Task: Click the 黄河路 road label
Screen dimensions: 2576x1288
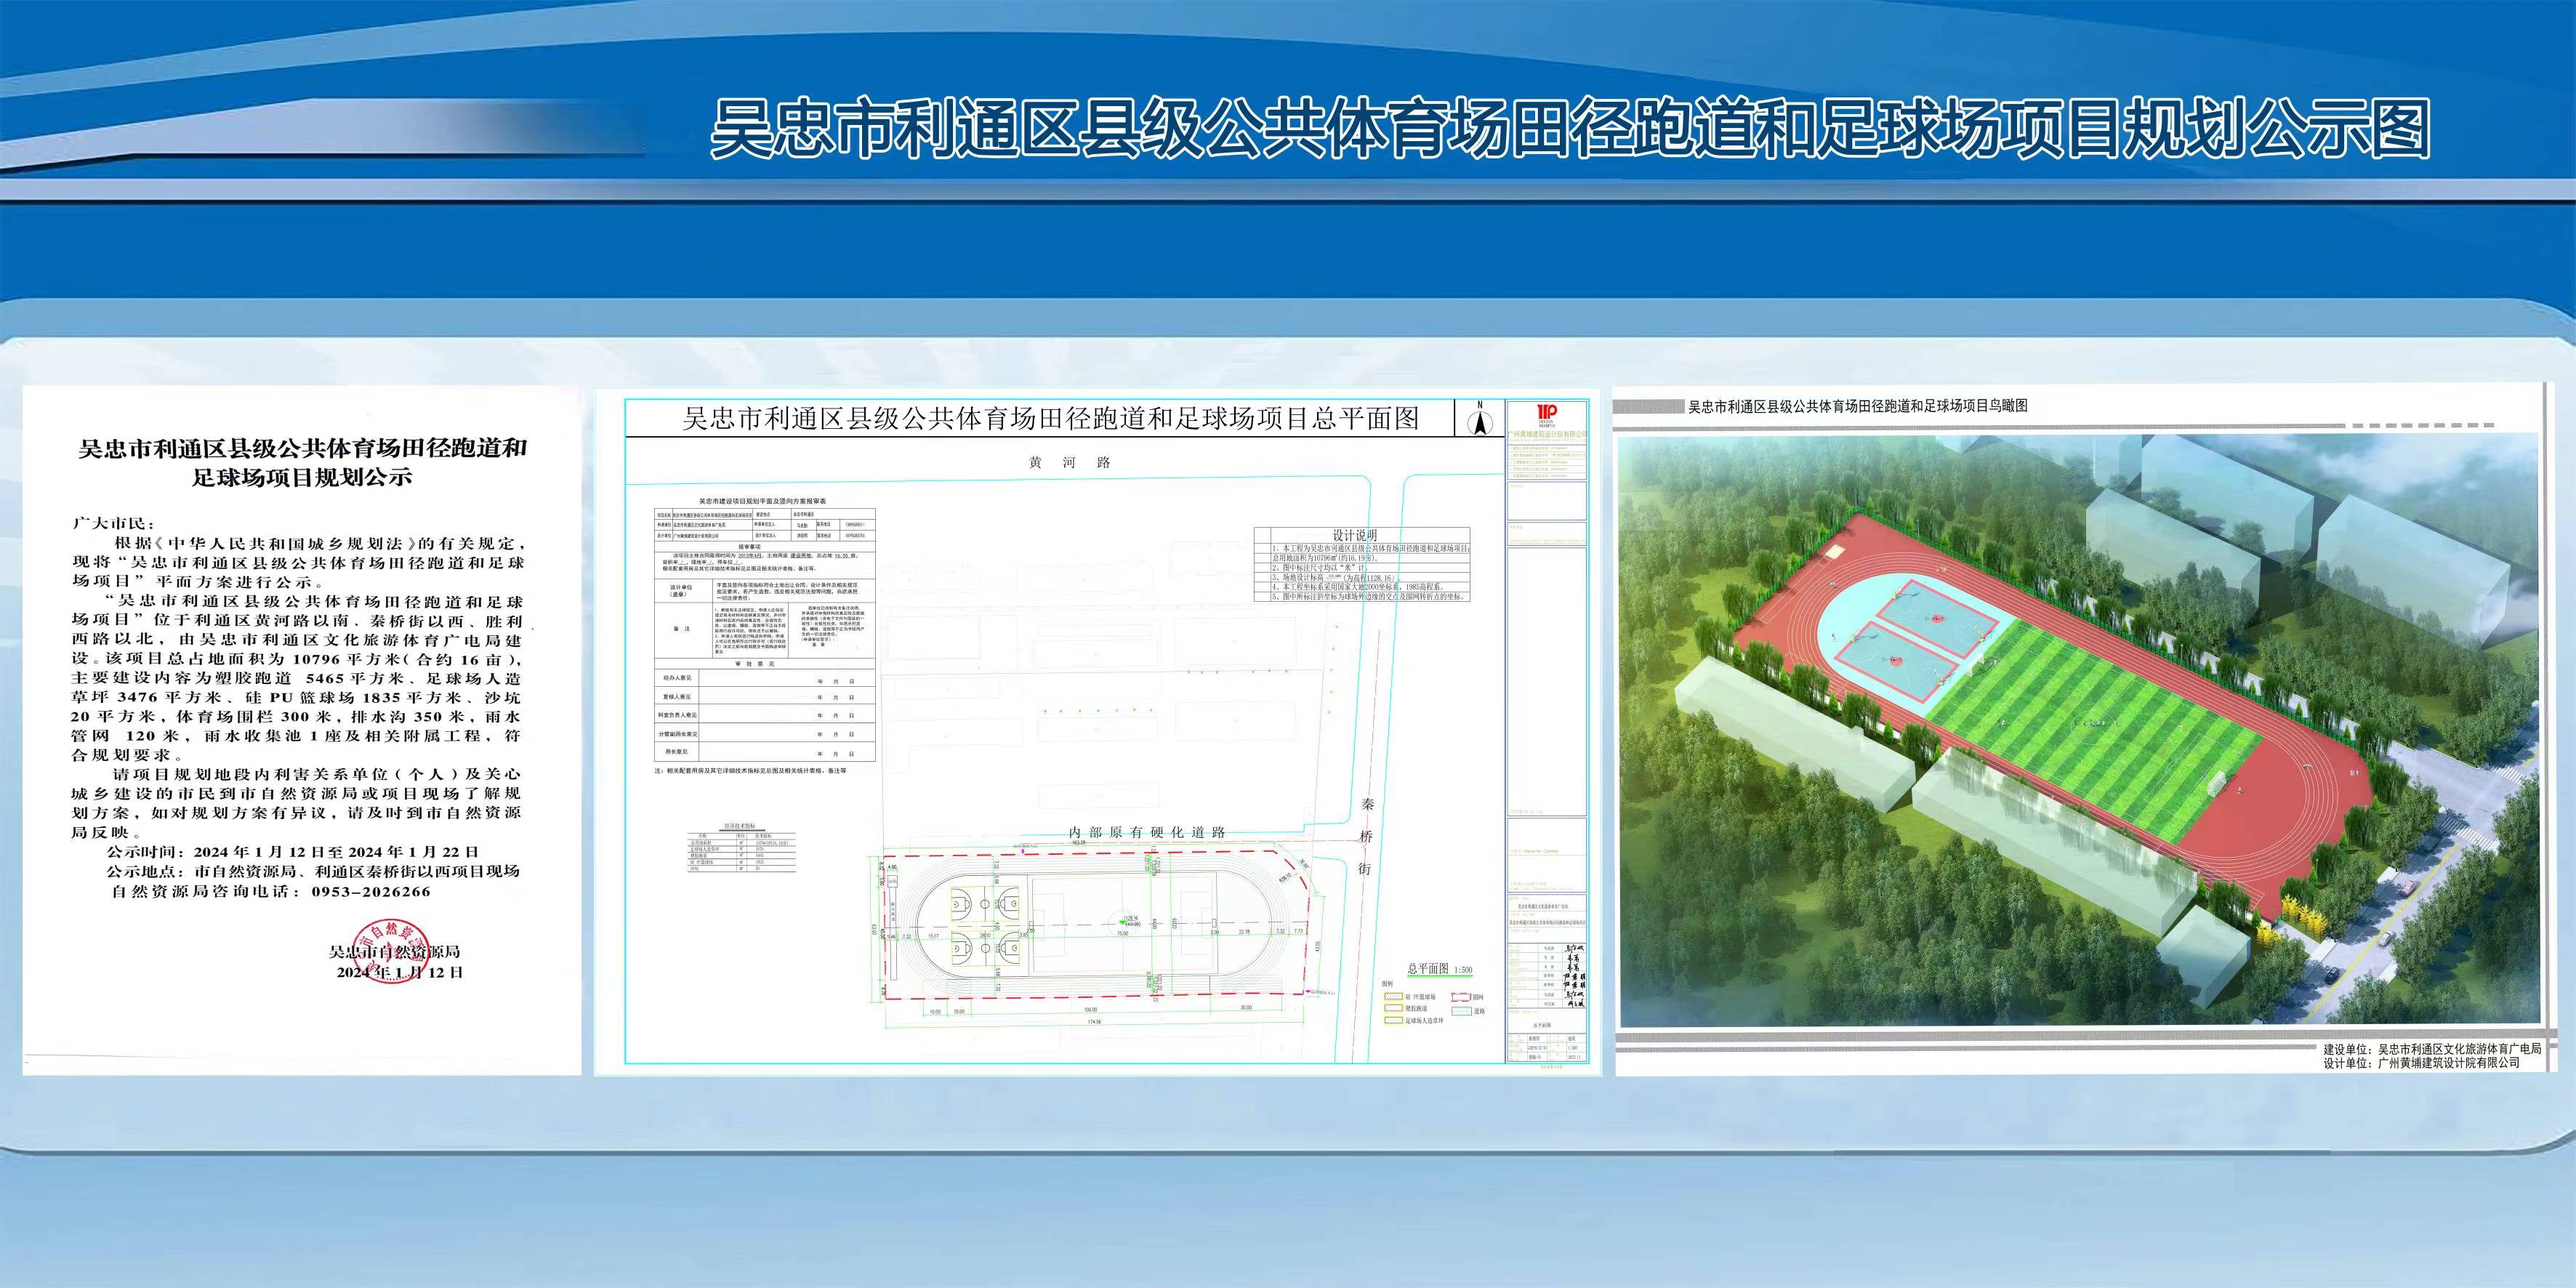Action: [x=1070, y=463]
